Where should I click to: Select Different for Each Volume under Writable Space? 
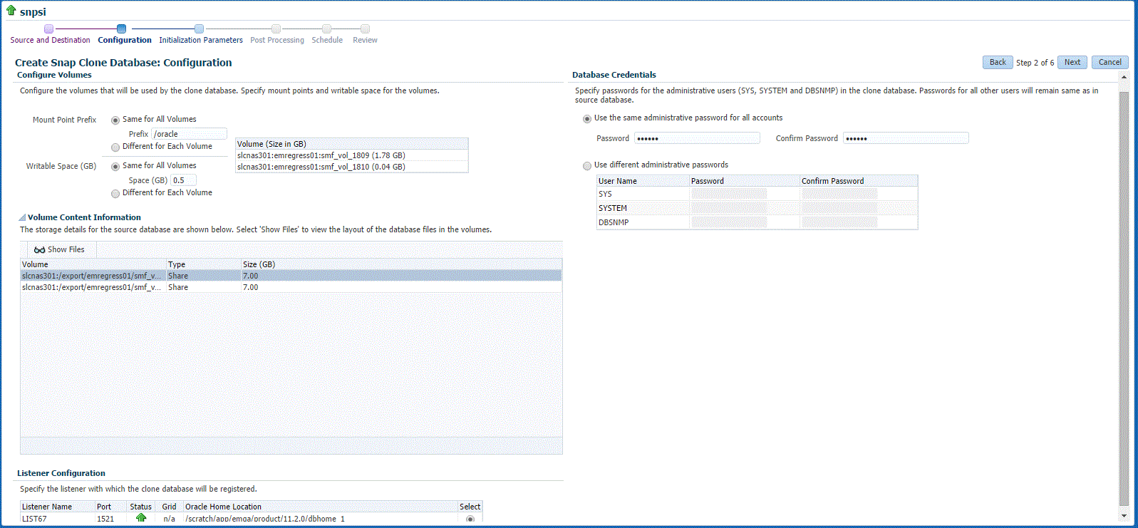[x=115, y=194]
